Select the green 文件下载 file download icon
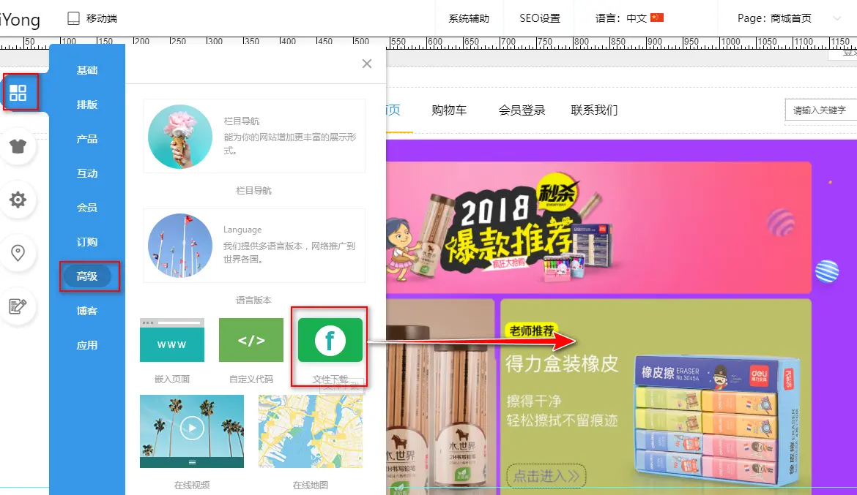The width and height of the screenshot is (857, 495). pos(330,340)
